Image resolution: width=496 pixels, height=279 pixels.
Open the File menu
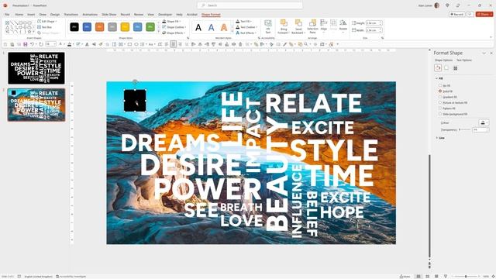7,15
